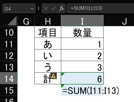Select row 11 header
134x102 pixels.
pos(9,44)
